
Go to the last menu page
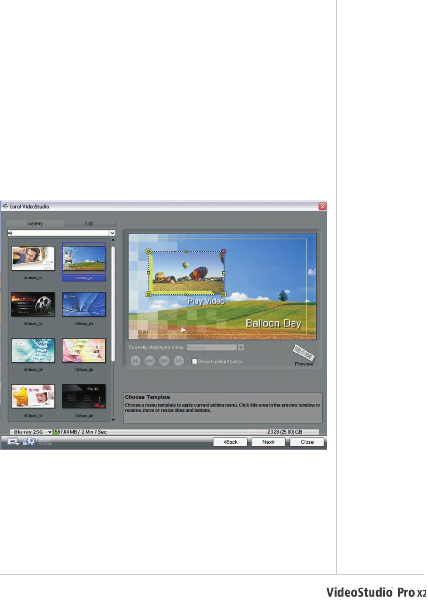pos(179,361)
